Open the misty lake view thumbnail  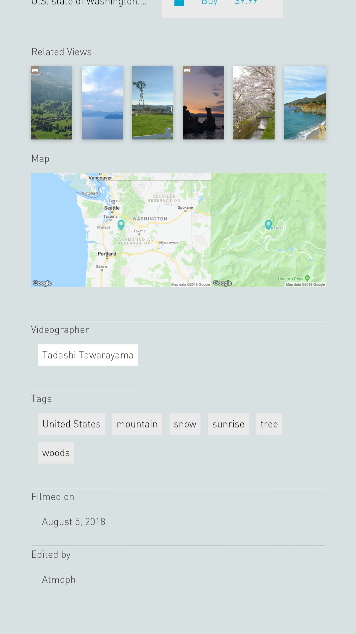(x=102, y=103)
